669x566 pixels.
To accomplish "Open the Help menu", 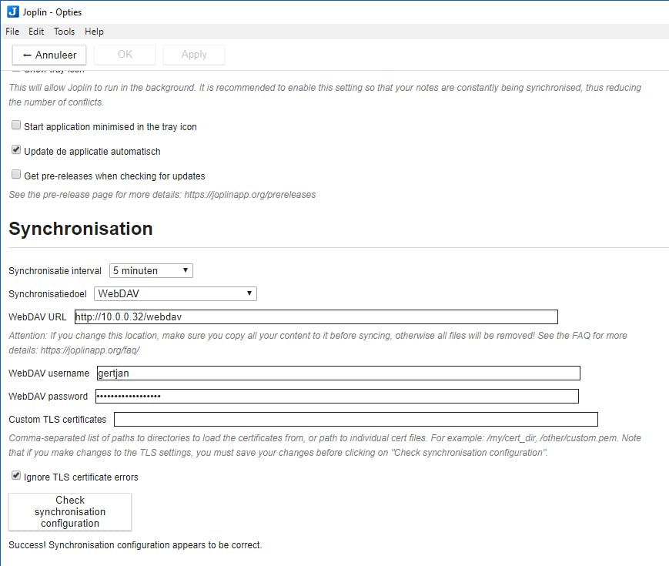I will pyautogui.click(x=94, y=32).
